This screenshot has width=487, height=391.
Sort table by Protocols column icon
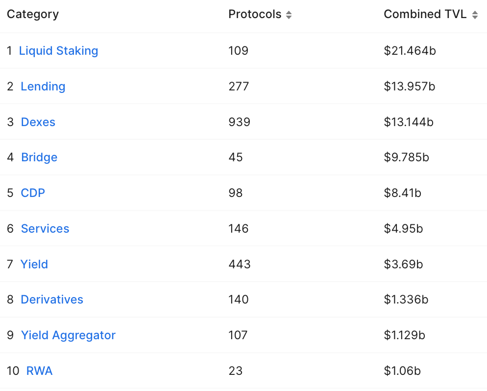[289, 15]
